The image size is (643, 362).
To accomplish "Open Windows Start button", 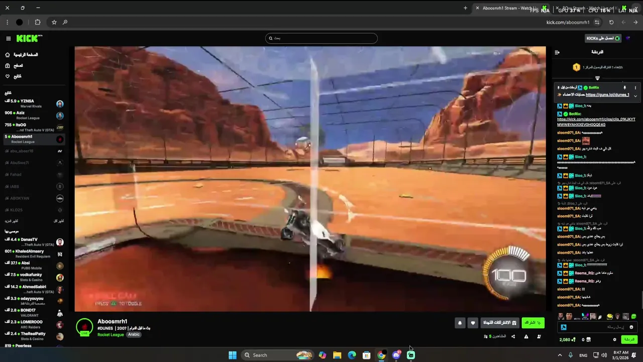I will tap(233, 355).
